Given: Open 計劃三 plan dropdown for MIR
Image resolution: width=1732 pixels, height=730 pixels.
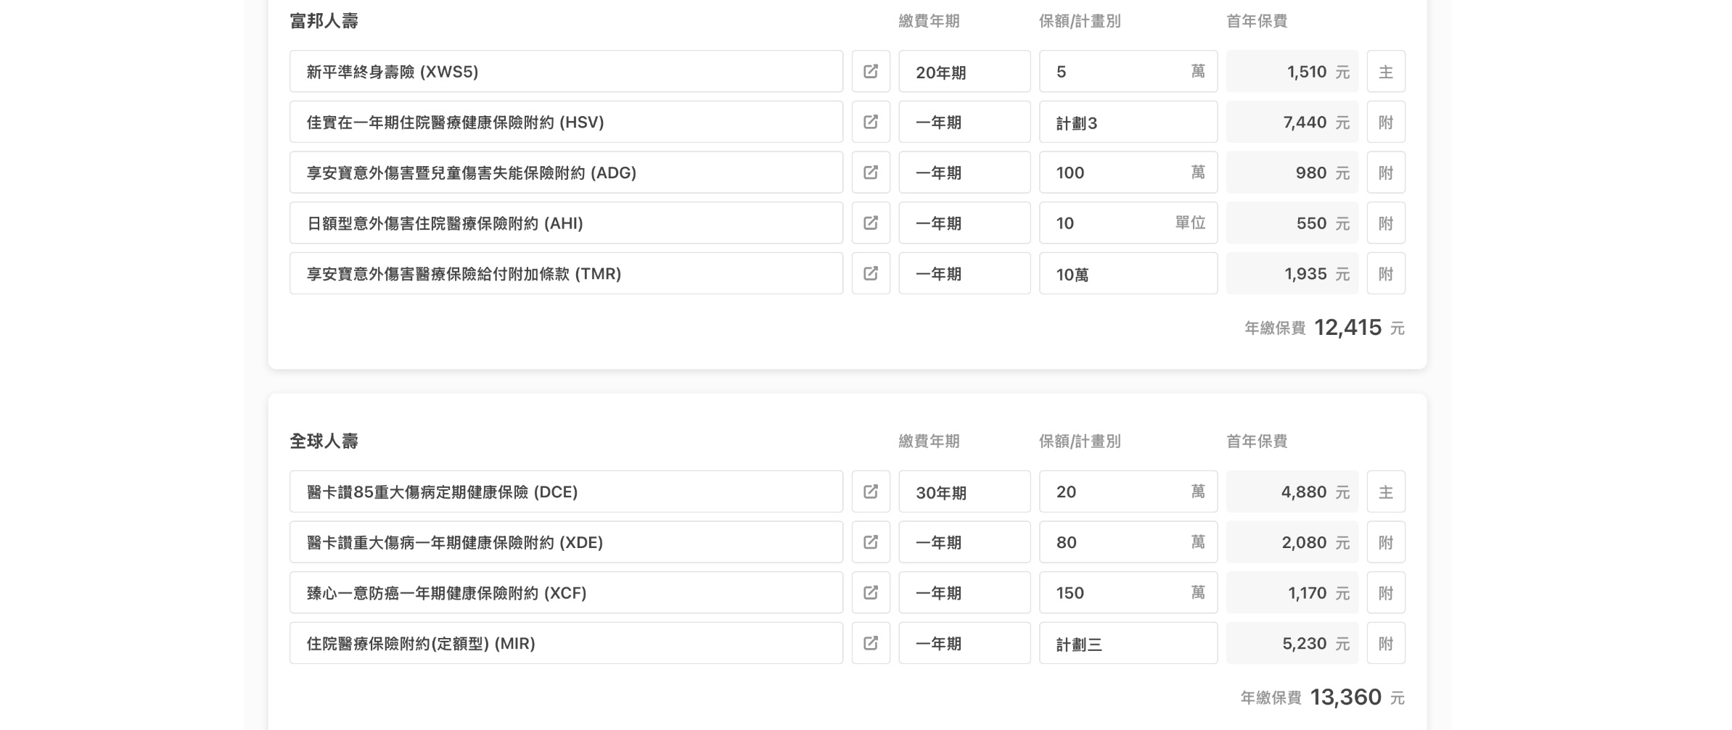Looking at the screenshot, I should click(x=1128, y=643).
